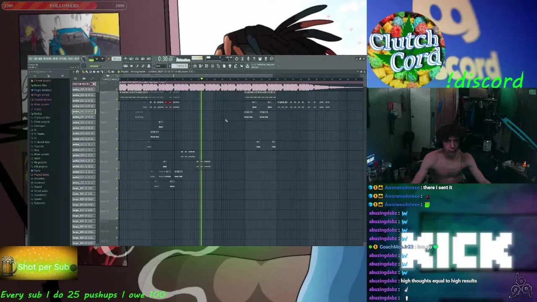Show the mixer view icon
Screen dimensions: 537x302
coord(212,66)
